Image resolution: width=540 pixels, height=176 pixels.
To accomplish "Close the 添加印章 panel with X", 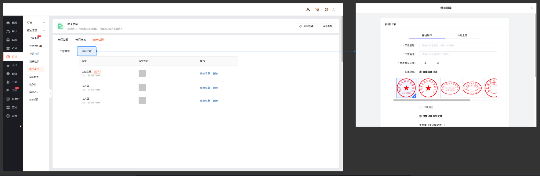I will coord(532,8).
